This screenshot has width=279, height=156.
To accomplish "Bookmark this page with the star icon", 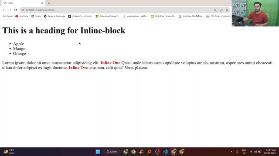I will [x=227, y=10].
